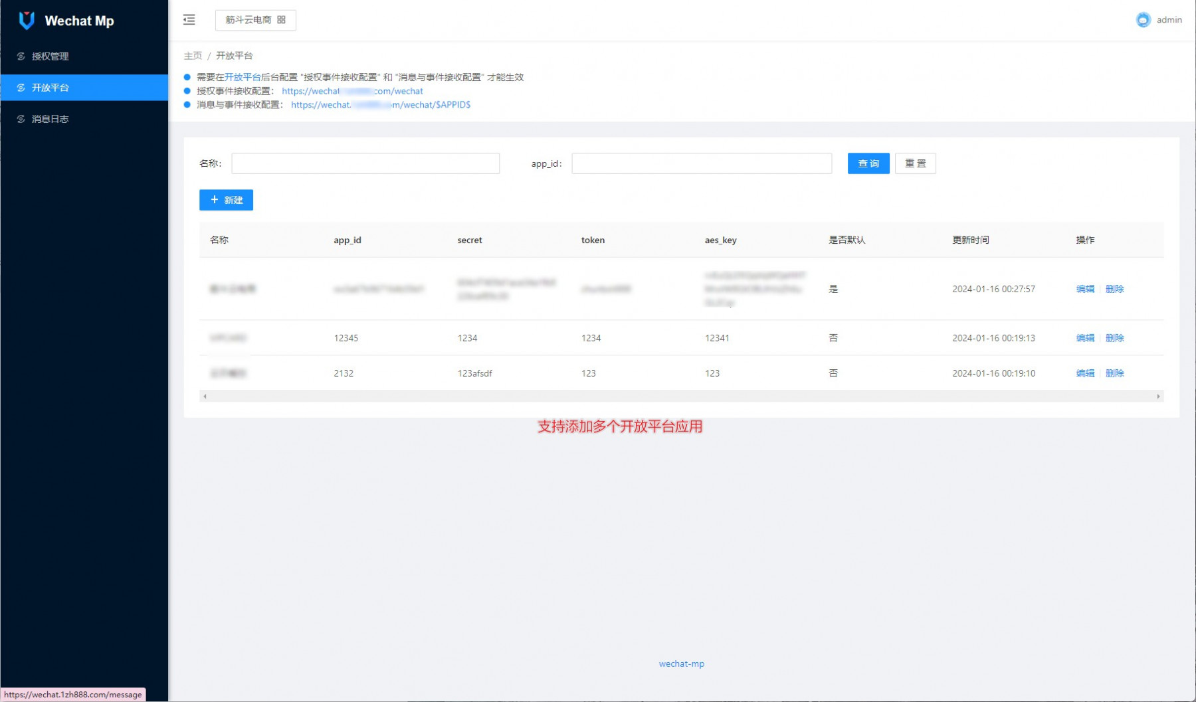This screenshot has width=1196, height=702.
Task: Click the aes_key column header
Action: point(720,240)
